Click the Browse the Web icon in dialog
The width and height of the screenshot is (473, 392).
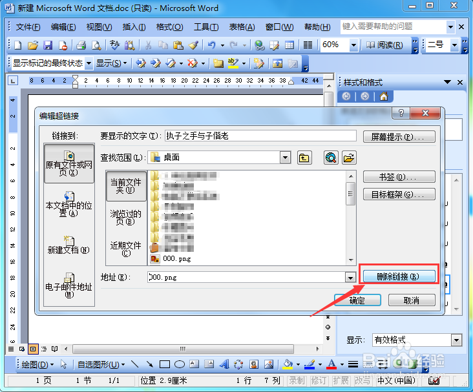331,158
